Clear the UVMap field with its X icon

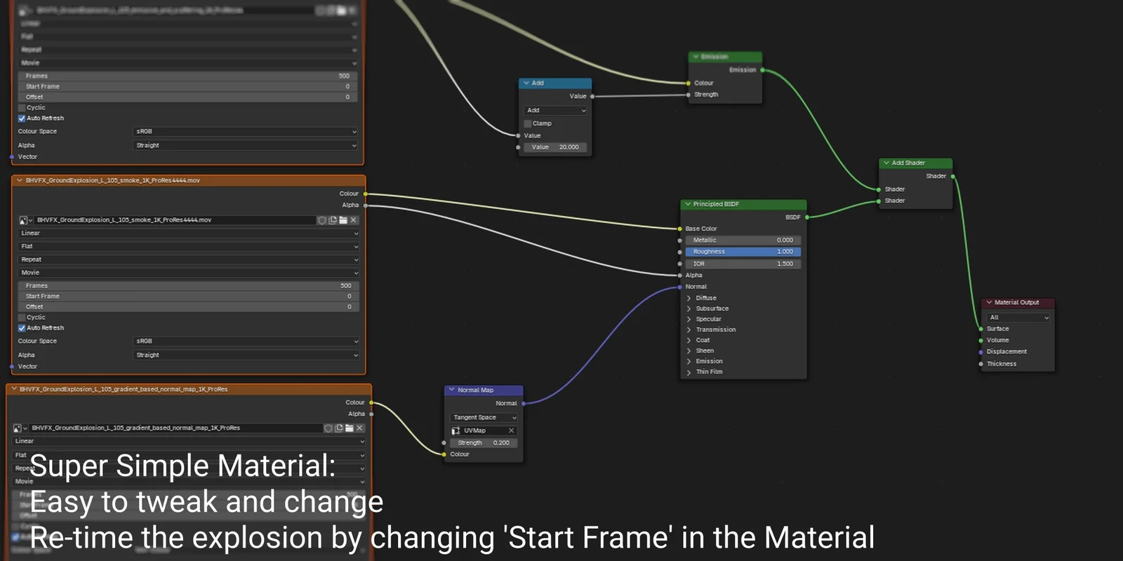(511, 431)
